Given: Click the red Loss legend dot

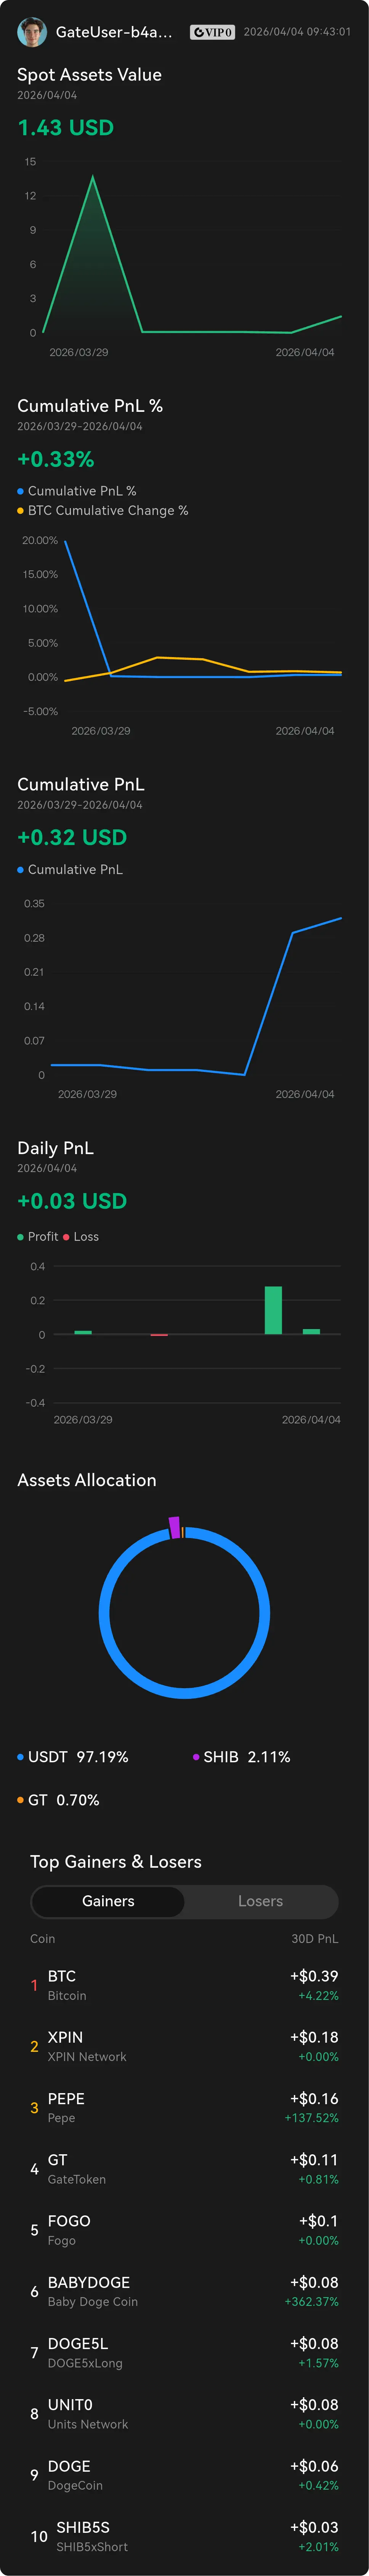Looking at the screenshot, I should tap(66, 1237).
